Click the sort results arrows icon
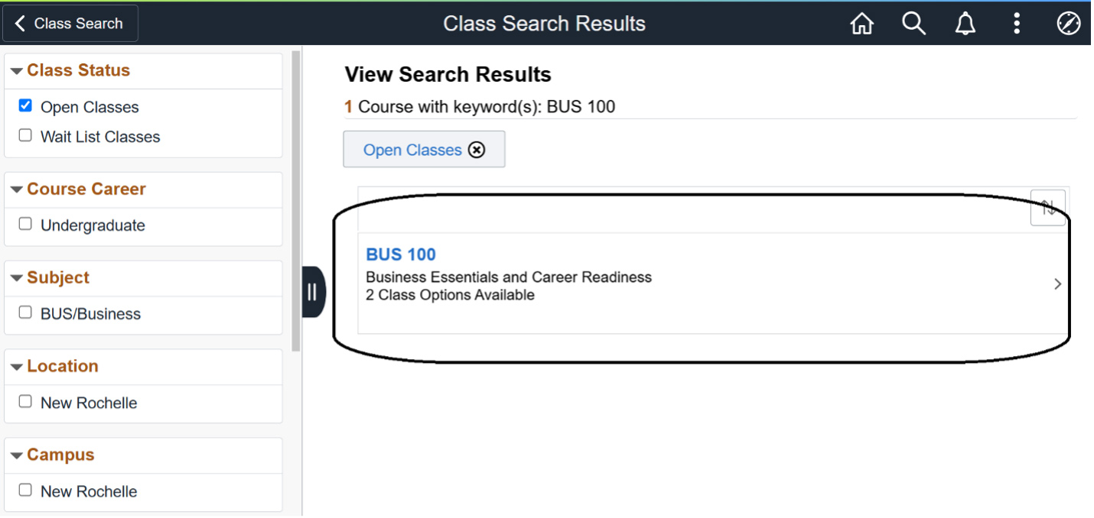The width and height of the screenshot is (1094, 518). tap(1047, 207)
